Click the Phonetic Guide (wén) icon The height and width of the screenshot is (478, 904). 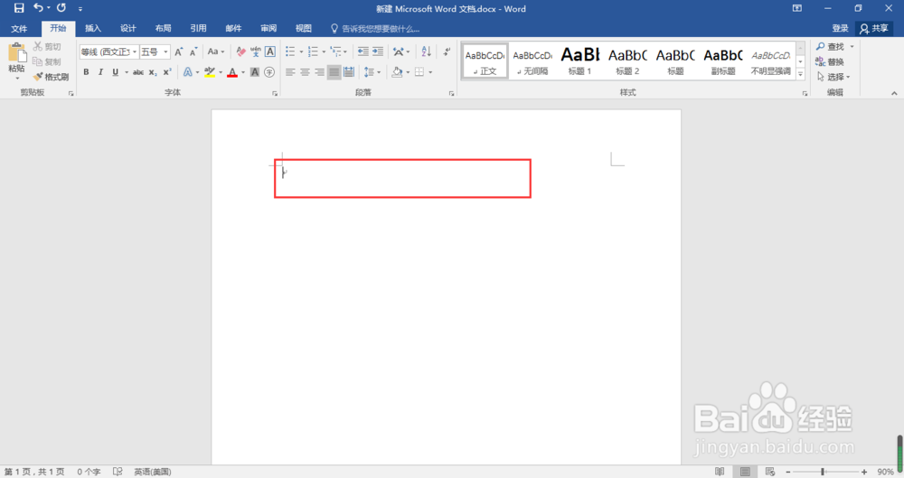256,52
